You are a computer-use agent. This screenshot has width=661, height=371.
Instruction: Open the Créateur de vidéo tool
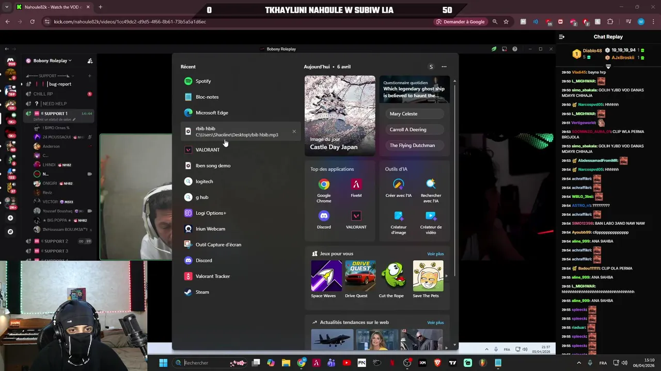(431, 222)
